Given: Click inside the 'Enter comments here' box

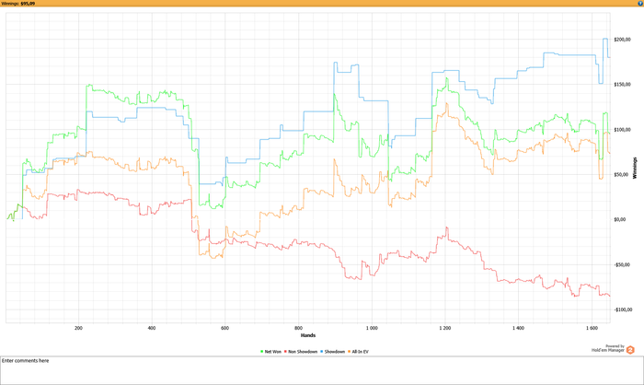Looking at the screenshot, I should point(322,370).
